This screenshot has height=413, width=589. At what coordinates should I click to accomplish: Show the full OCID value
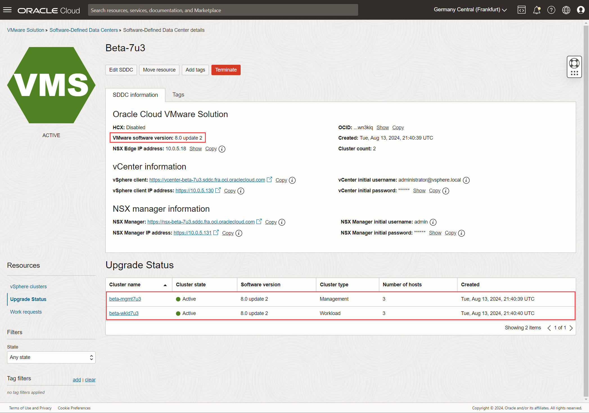(382, 128)
